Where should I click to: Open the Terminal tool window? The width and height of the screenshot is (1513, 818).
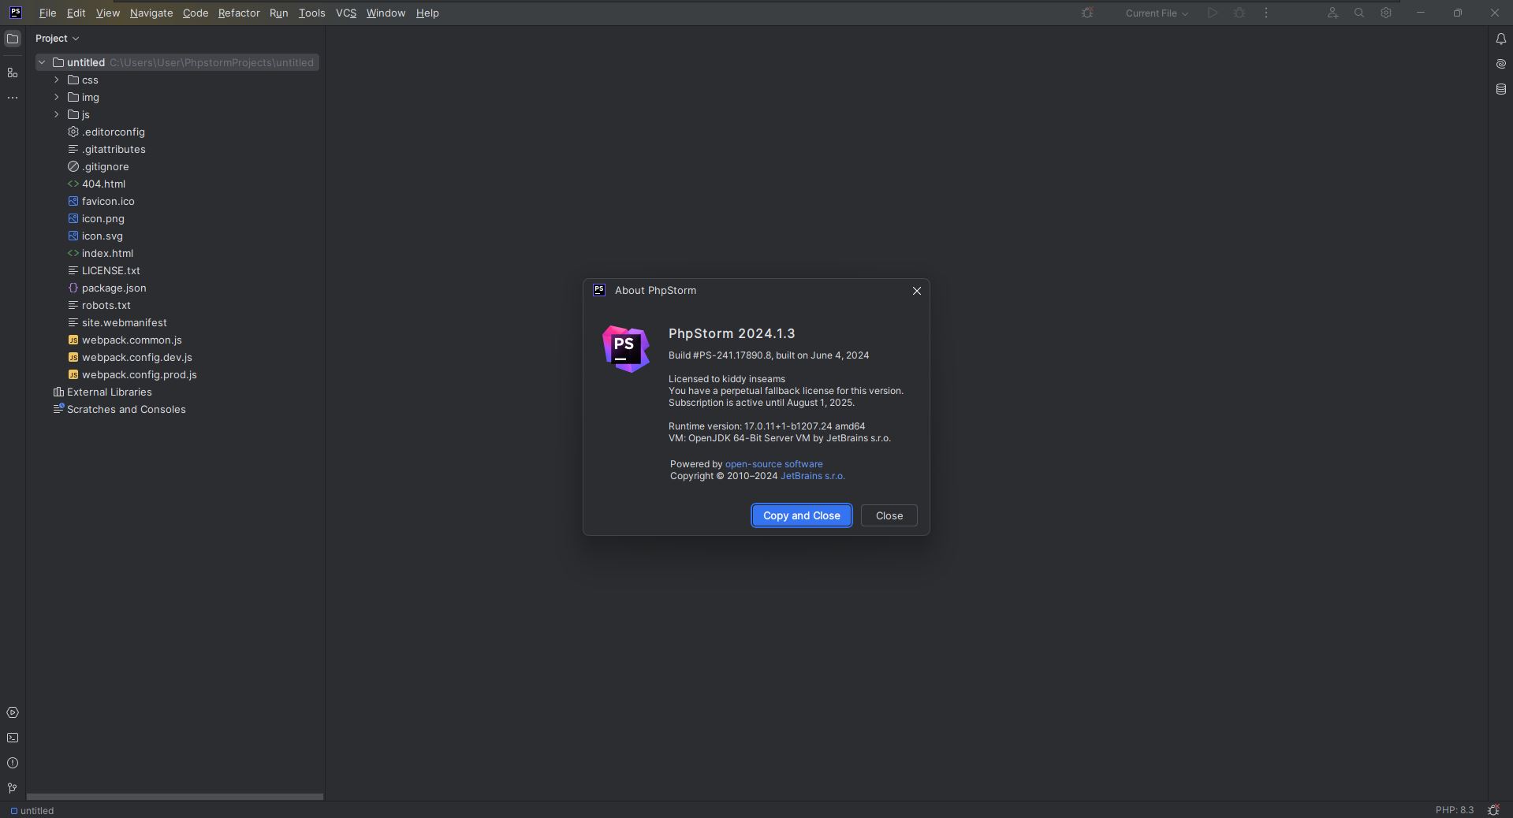(x=13, y=738)
